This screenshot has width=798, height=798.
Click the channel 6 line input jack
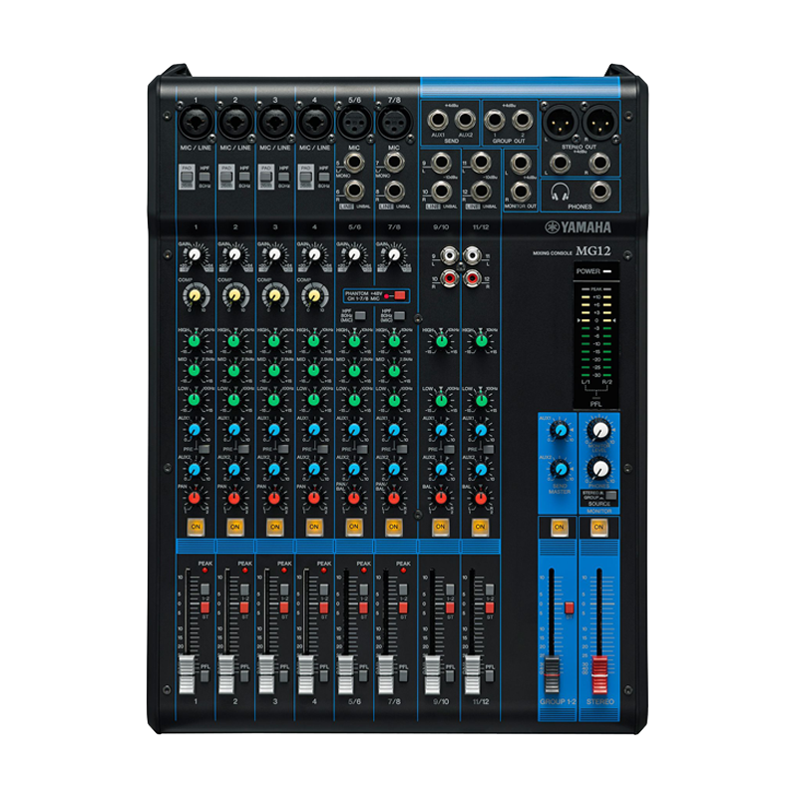354,192
